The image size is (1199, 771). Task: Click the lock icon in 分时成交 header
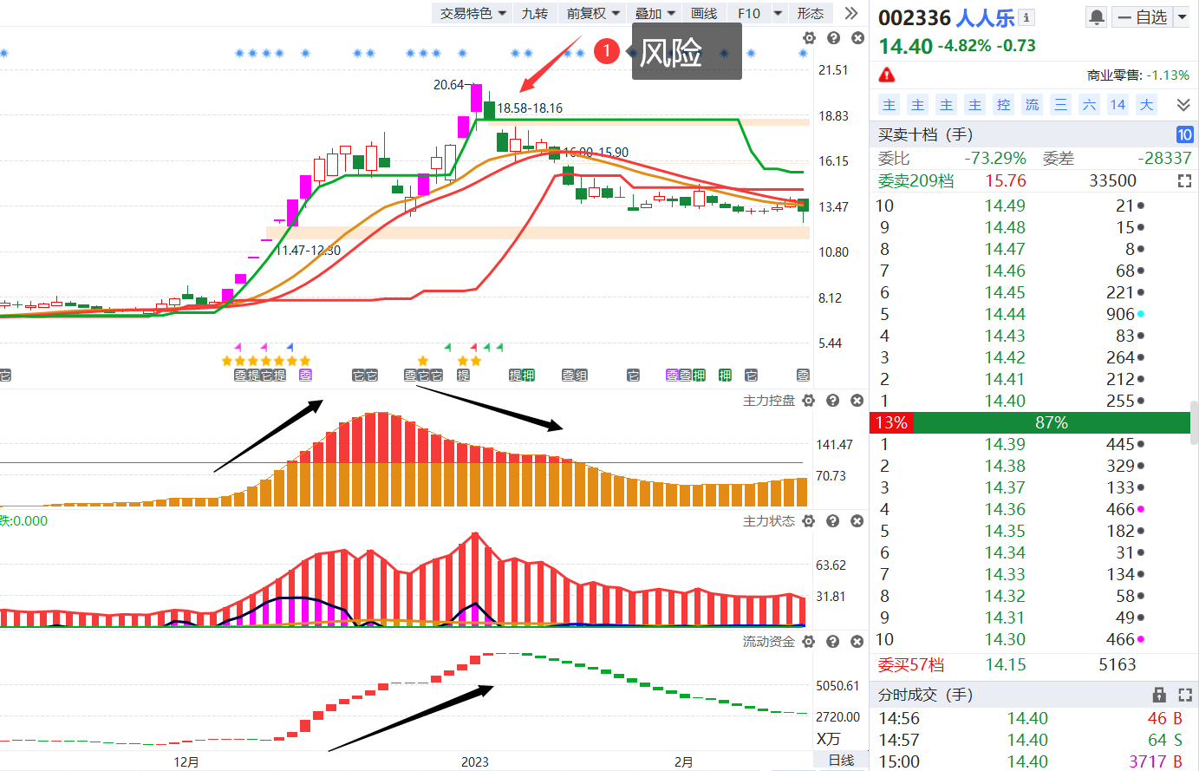point(1159,695)
